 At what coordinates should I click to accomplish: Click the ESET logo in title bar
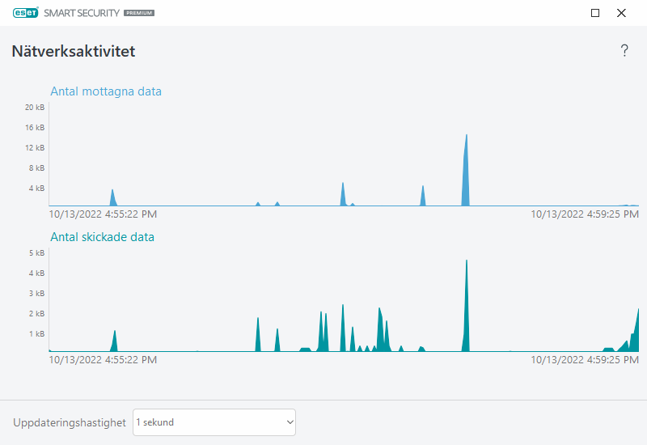point(26,13)
